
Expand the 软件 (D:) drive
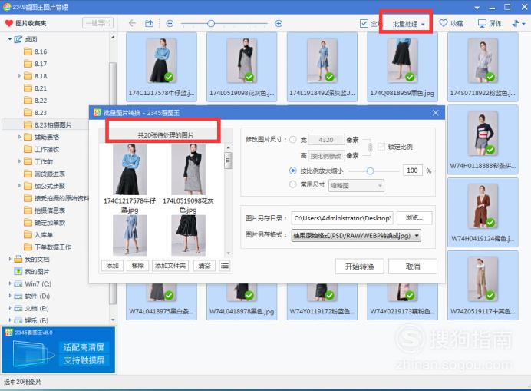coord(10,296)
